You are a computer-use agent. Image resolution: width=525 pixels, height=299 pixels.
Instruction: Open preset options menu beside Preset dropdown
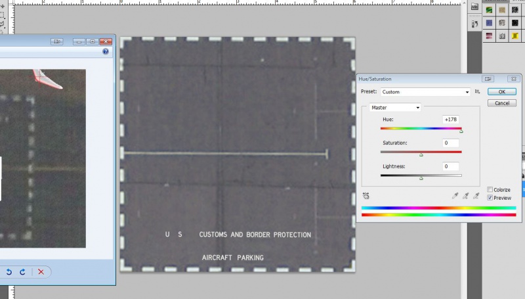(478, 91)
